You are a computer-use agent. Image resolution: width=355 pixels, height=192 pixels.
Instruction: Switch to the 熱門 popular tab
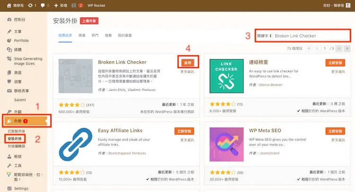[95, 36]
